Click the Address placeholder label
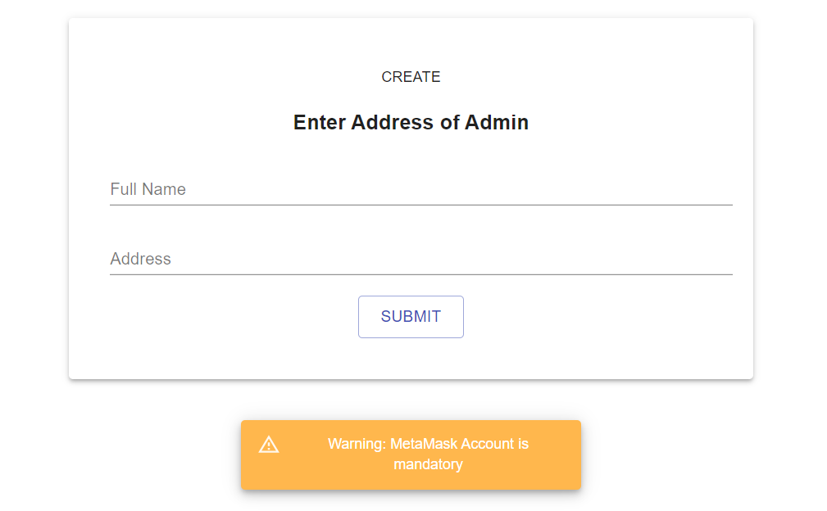The height and width of the screenshot is (511, 827). tap(140, 259)
